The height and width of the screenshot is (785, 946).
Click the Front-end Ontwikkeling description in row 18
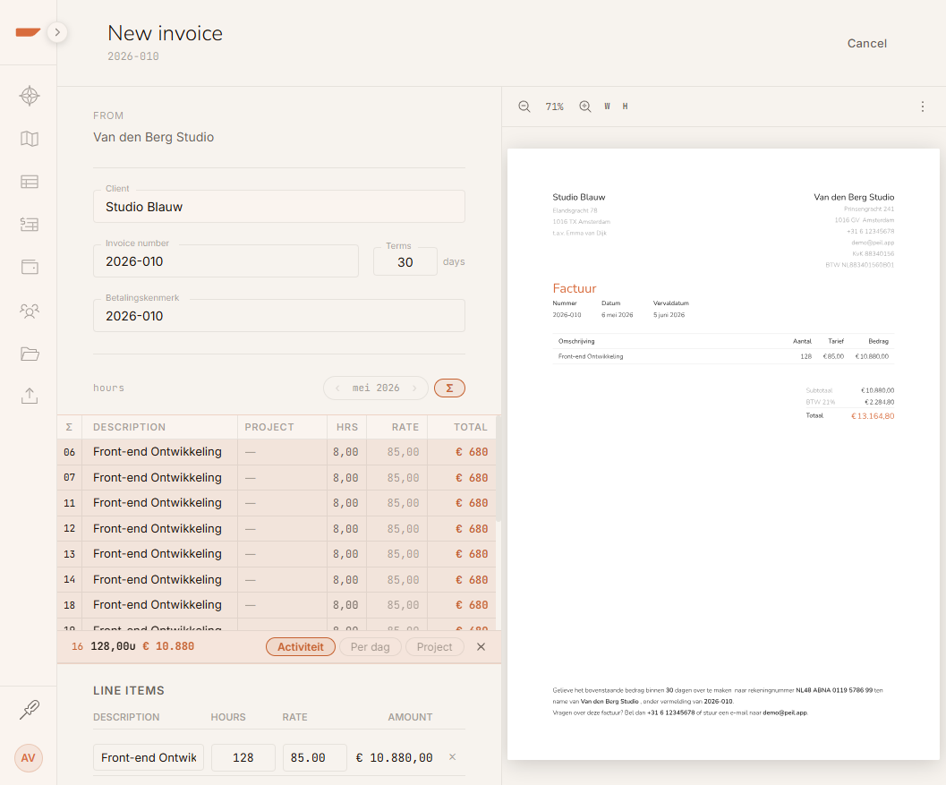pyautogui.click(x=158, y=605)
